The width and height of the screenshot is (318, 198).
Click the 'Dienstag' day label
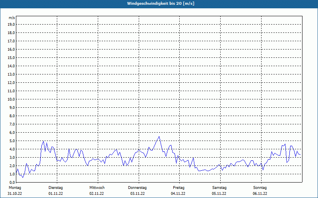point(56,188)
